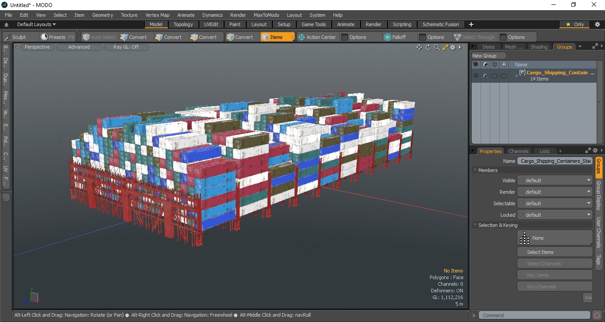Open the Locked dropdown in Members
Image resolution: width=605 pixels, height=322 pixels.
[555, 215]
